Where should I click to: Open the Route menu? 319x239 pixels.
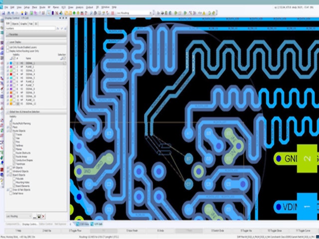tap(42, 7)
